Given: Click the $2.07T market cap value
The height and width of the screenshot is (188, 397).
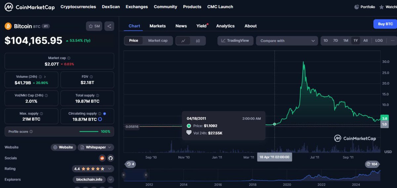Looking at the screenshot, I should click(x=52, y=64).
